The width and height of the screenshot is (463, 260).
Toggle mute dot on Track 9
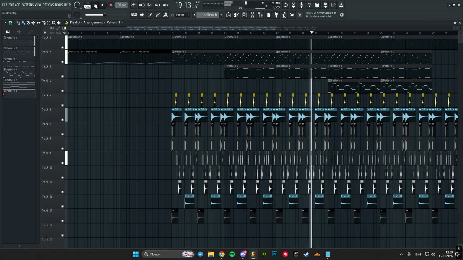coord(63,163)
